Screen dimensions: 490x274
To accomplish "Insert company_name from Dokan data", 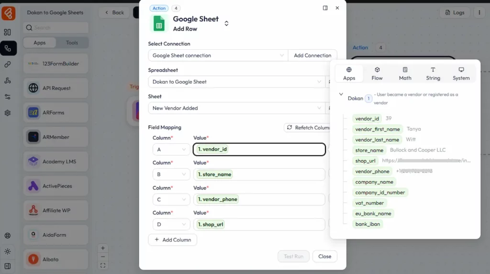I will coord(374,182).
